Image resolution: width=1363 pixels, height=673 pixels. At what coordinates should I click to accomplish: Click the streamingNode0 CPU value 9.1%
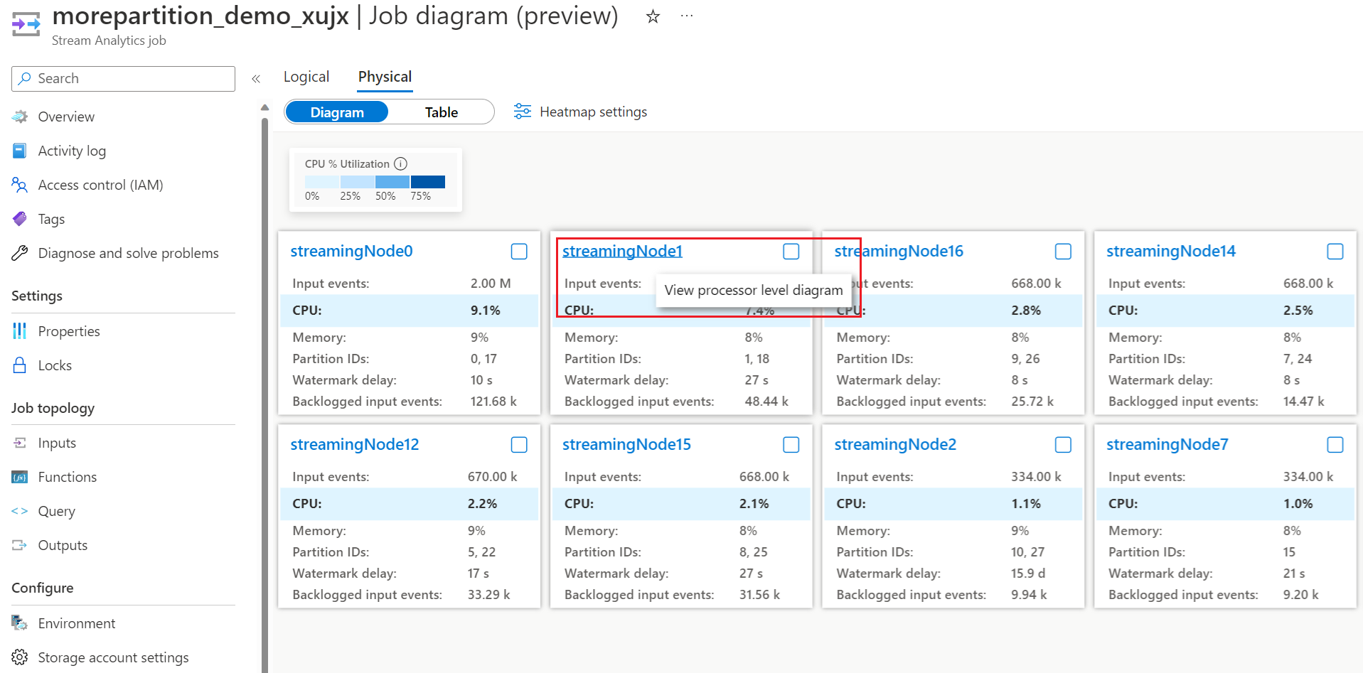coord(486,311)
